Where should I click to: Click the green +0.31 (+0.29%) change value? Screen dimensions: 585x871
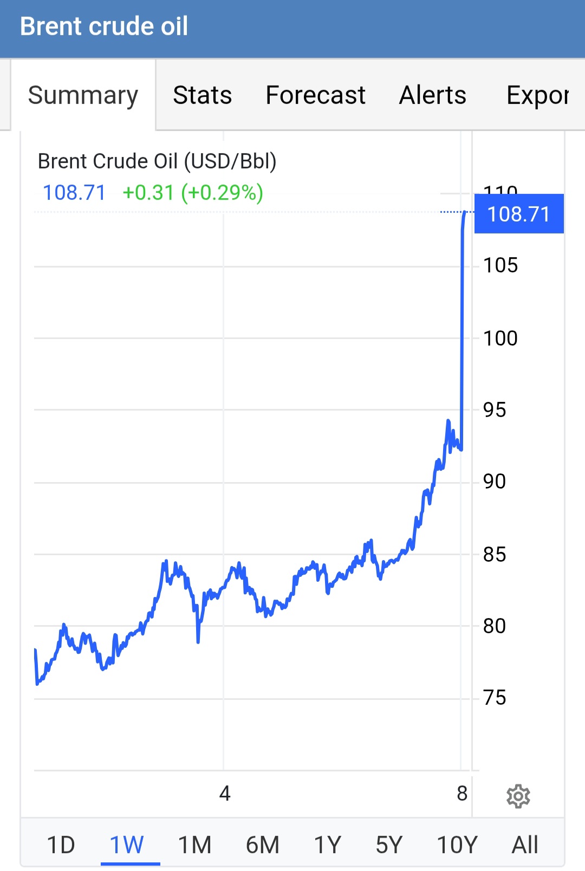(x=193, y=193)
